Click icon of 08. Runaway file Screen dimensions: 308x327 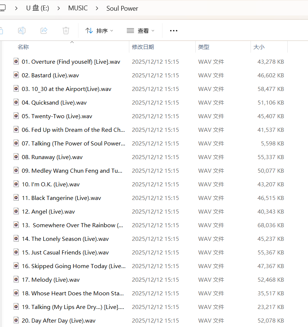point(16,157)
